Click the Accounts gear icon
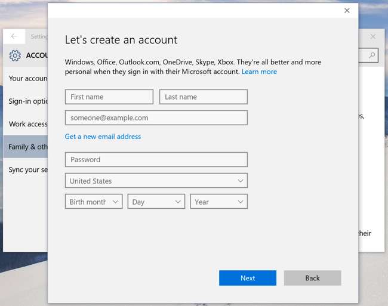This screenshot has height=306, width=388. click(x=15, y=56)
